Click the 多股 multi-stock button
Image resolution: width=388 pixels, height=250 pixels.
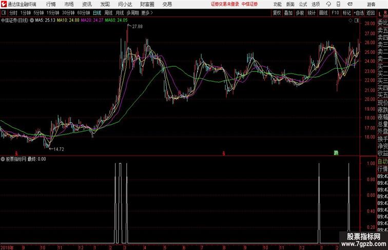pos(300,13)
